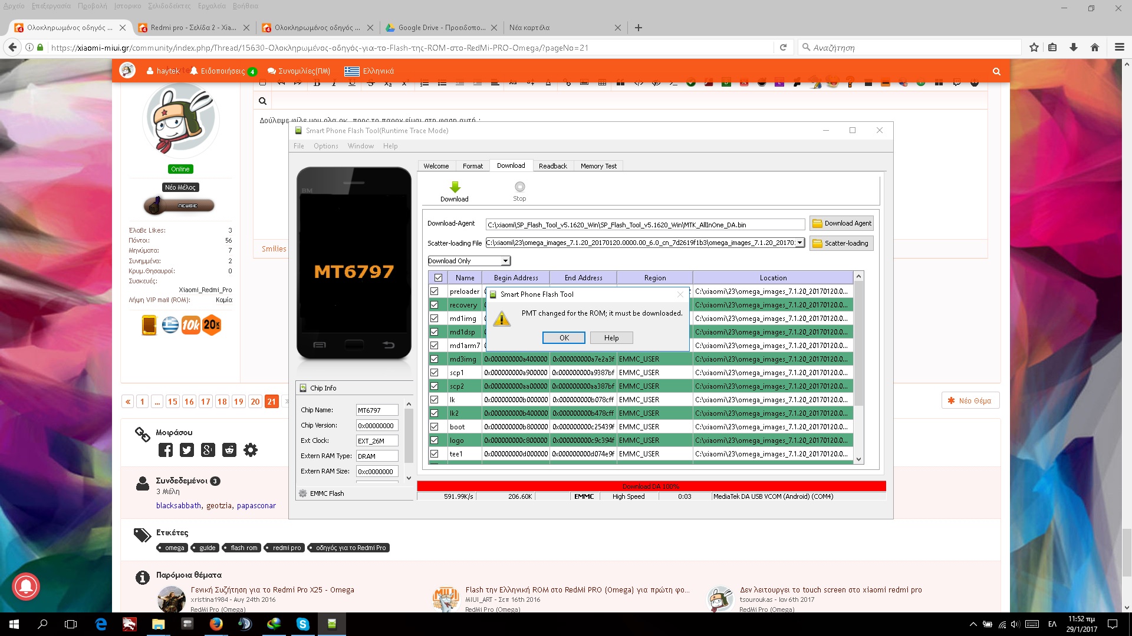Share post via Facebook icon

point(166,450)
